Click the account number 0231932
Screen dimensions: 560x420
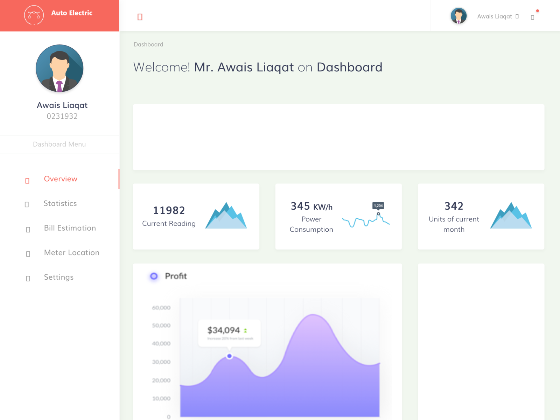point(62,116)
